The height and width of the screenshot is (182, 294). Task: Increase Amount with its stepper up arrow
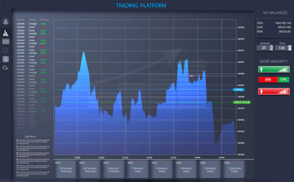[x=271, y=47]
